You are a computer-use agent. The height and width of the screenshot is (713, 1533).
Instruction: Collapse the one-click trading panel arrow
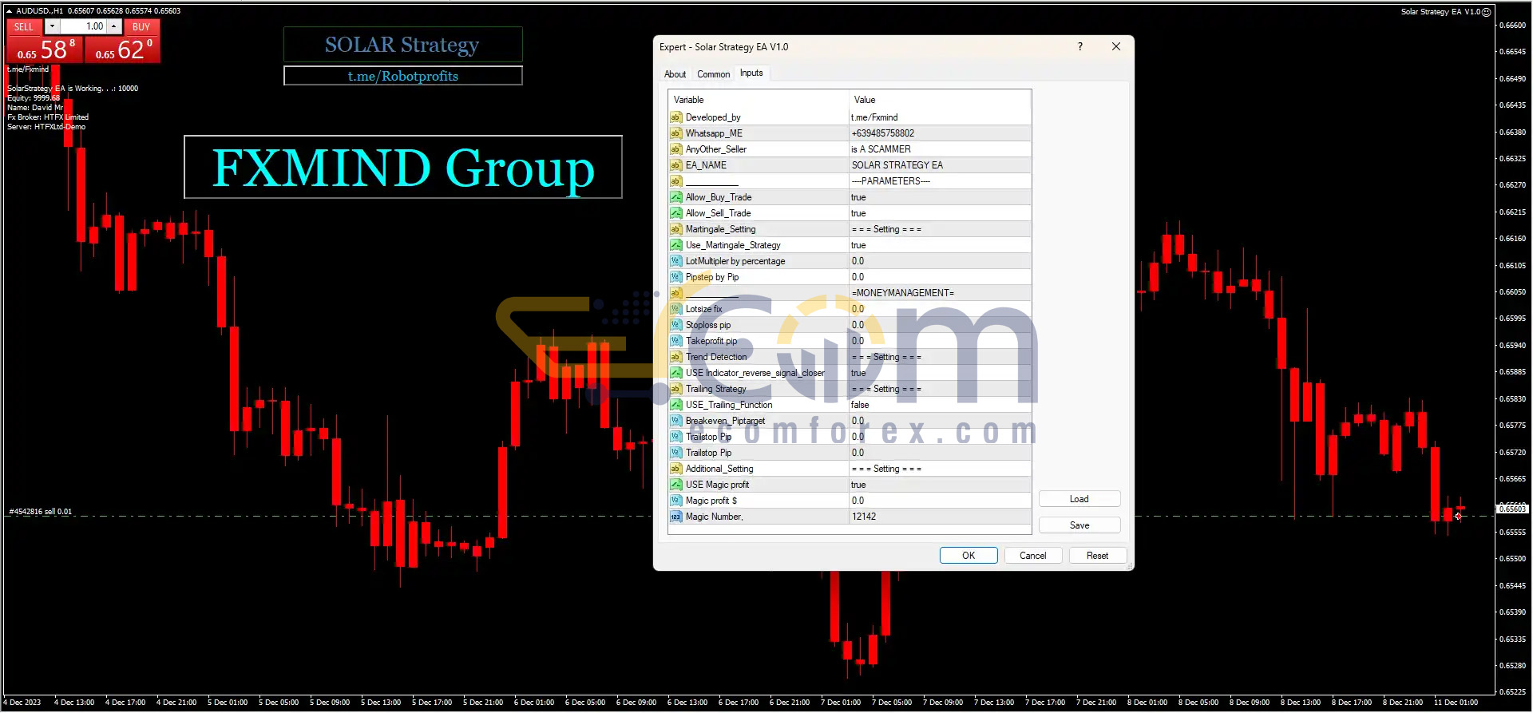point(10,11)
